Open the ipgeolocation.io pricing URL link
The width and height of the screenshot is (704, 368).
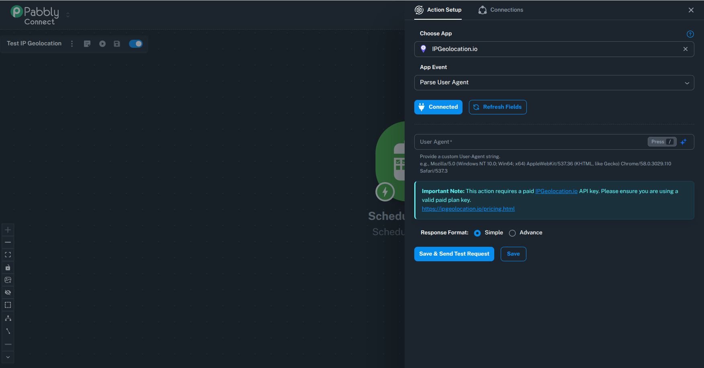click(468, 209)
